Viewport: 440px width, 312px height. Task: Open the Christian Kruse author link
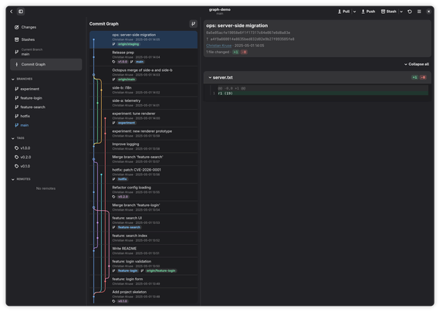(219, 46)
